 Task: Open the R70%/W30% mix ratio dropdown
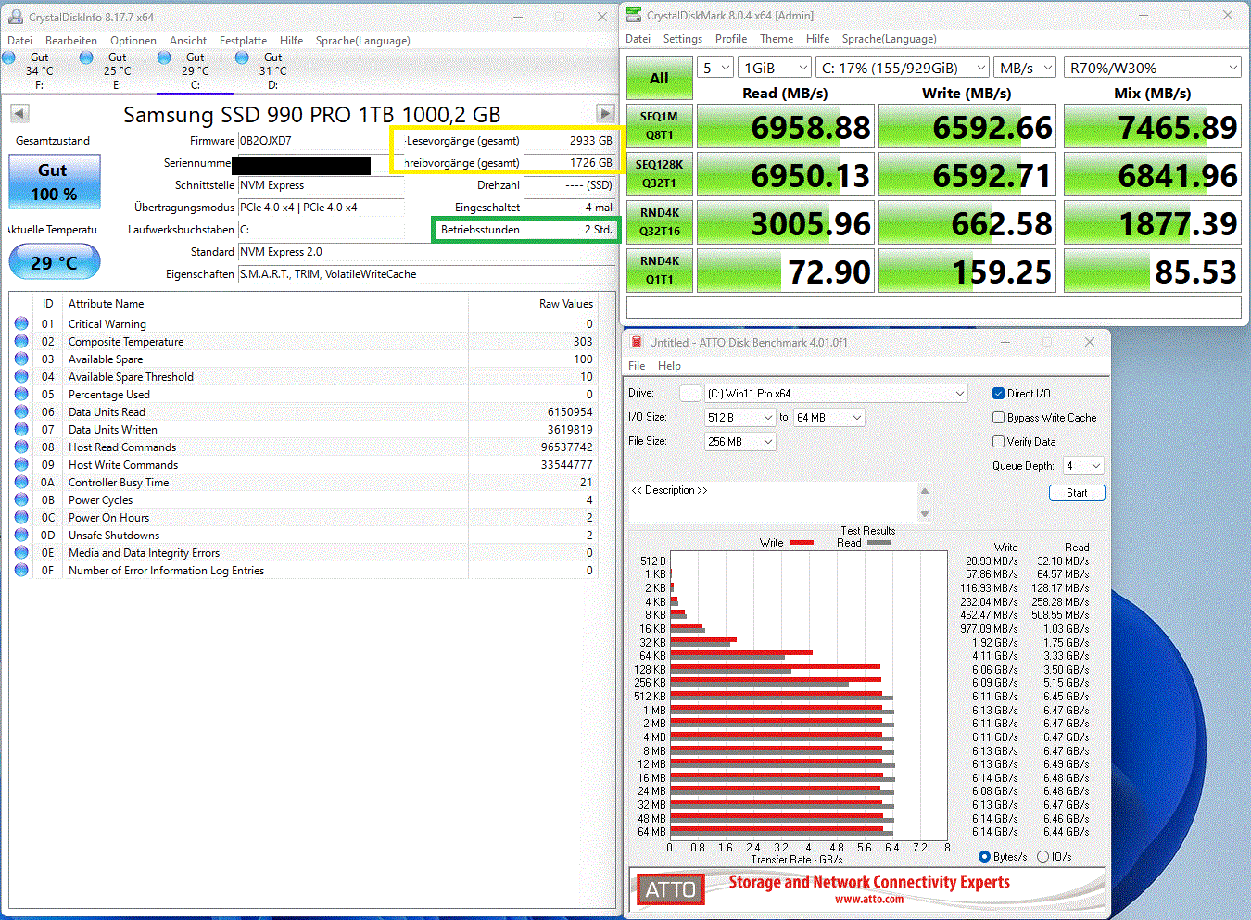pyautogui.click(x=1152, y=68)
